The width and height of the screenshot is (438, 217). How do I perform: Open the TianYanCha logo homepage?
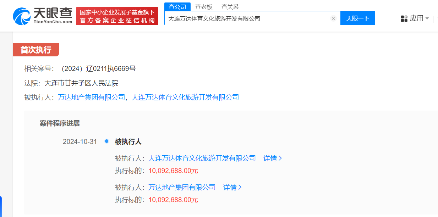[43, 16]
